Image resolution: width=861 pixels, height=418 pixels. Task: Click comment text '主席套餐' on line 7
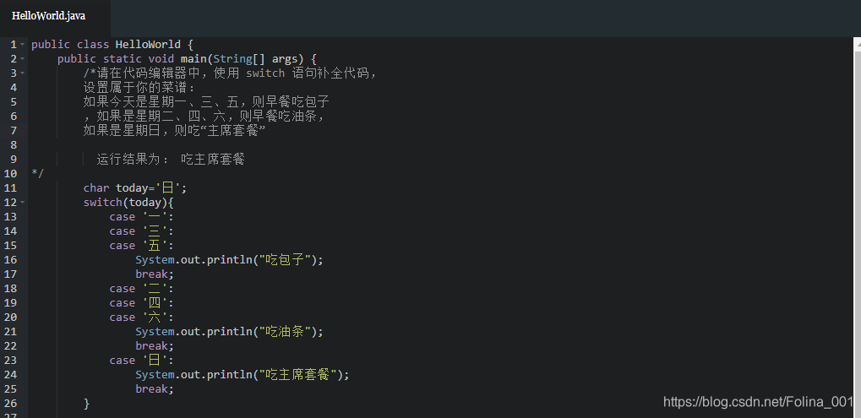click(x=233, y=131)
